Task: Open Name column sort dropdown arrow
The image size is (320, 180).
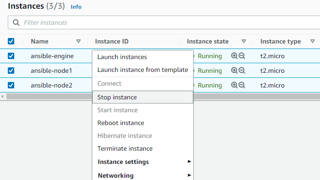Action: [x=79, y=41]
